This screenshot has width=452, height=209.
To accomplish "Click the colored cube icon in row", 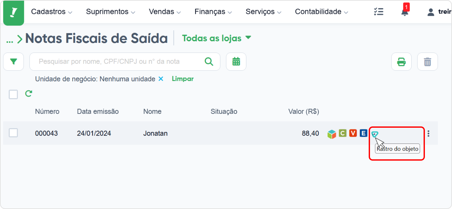I will [332, 134].
